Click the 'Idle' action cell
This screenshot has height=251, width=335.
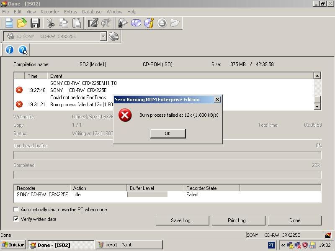point(77,195)
